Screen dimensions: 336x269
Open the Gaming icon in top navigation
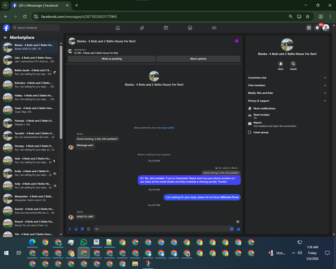214,28
